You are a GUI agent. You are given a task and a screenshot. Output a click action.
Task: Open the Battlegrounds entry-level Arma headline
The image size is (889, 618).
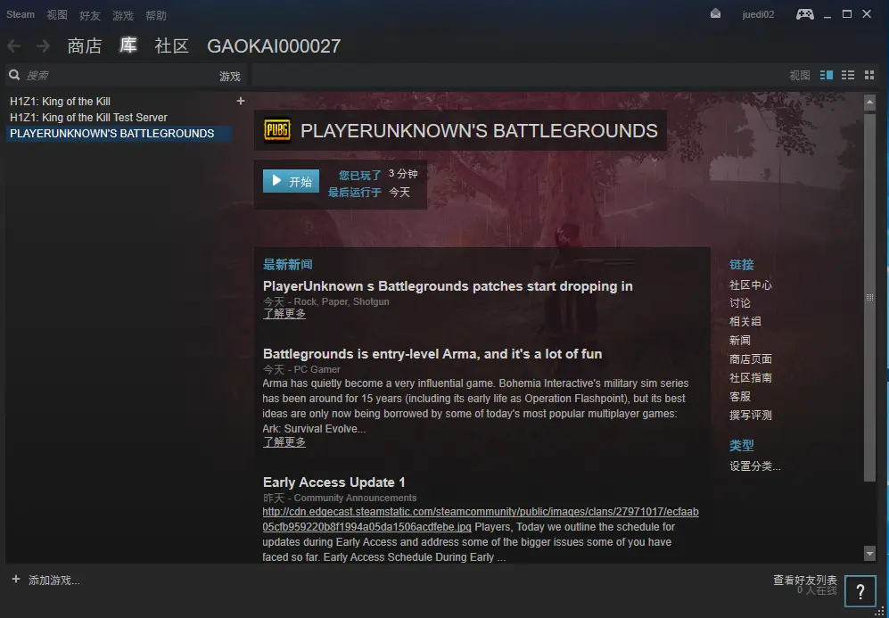(x=432, y=354)
